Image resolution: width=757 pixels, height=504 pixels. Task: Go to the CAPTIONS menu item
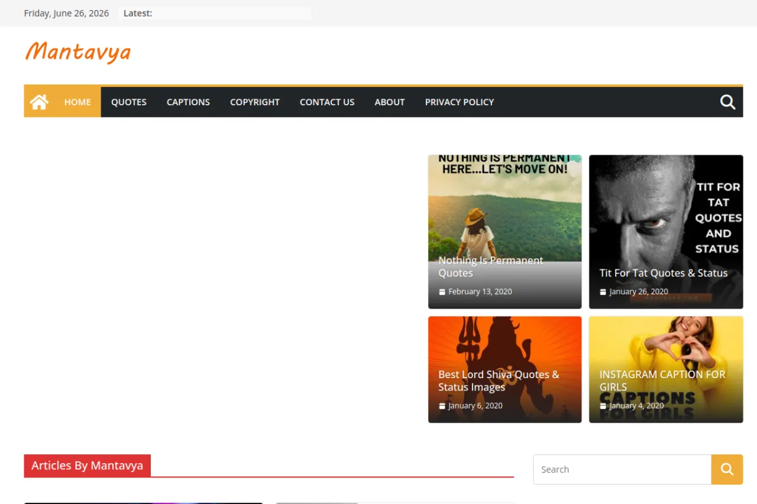point(188,102)
